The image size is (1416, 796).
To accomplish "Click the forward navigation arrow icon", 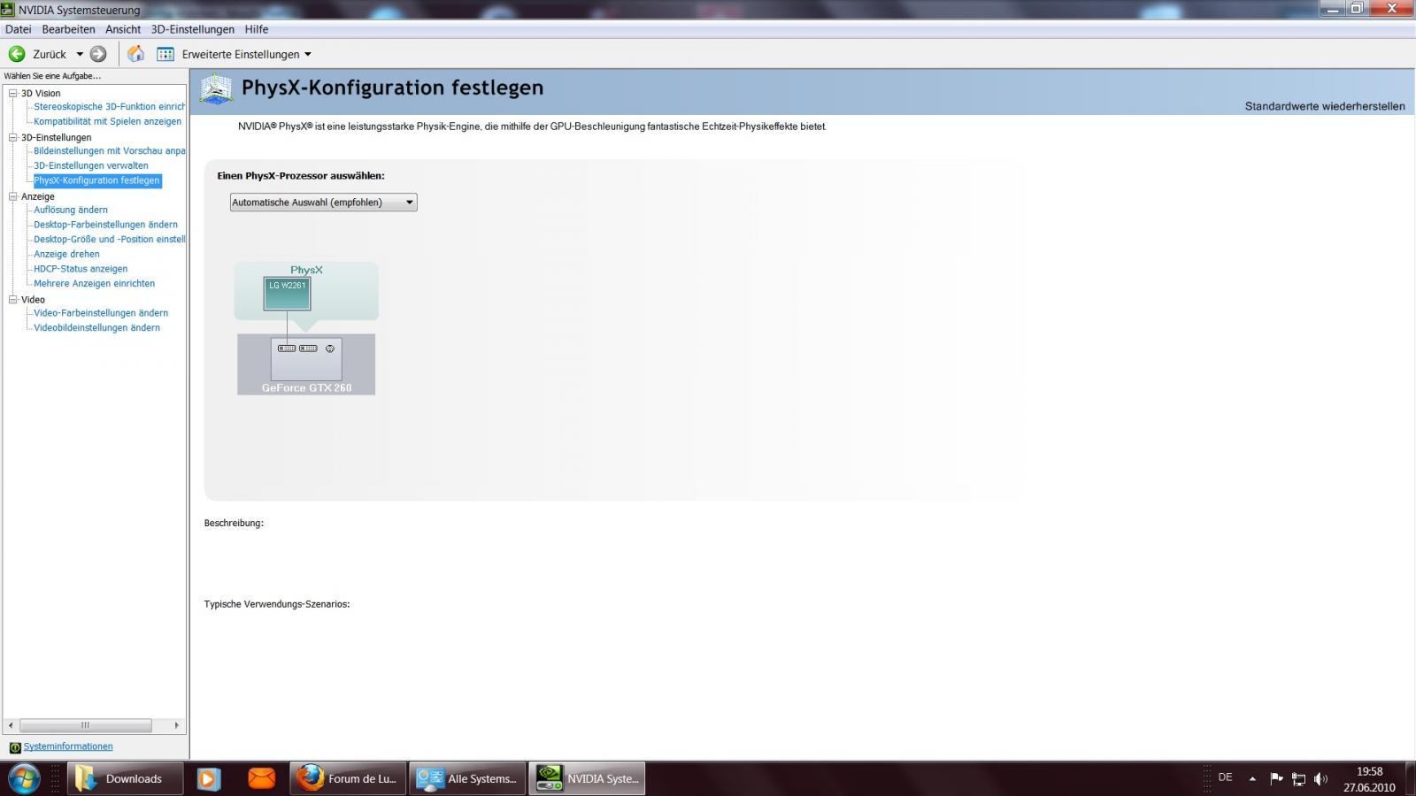I will (x=98, y=54).
